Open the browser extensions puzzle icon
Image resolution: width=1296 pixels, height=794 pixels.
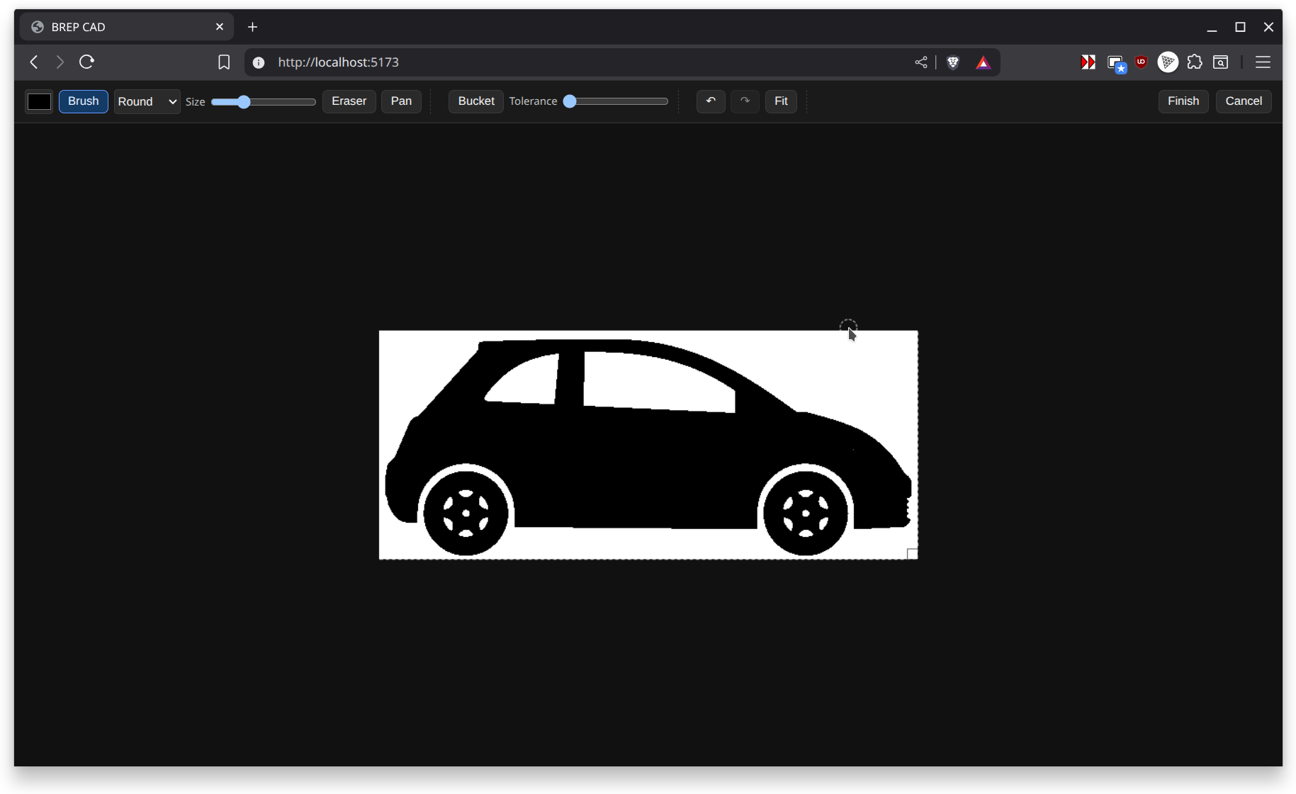(1195, 62)
